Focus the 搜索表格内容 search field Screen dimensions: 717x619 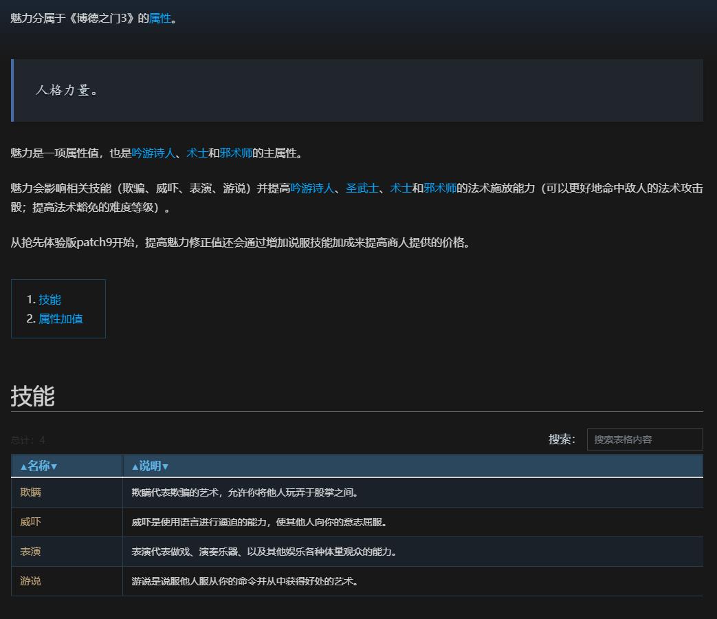(644, 439)
